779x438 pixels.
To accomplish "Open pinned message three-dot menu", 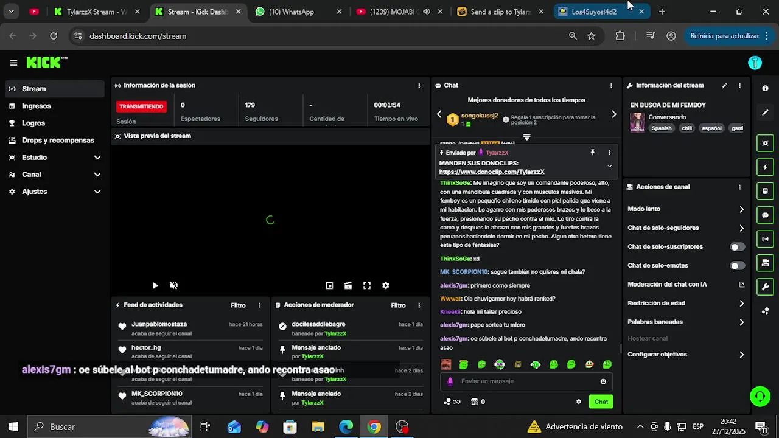I will coord(609,153).
